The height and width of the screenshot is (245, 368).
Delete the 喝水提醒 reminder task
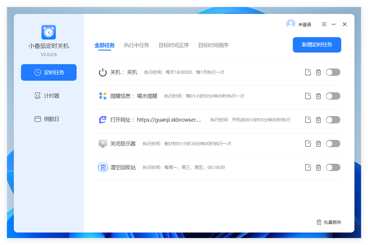tap(318, 96)
